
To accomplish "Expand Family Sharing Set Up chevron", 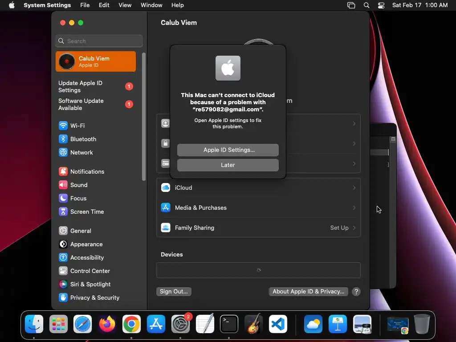I will point(354,228).
